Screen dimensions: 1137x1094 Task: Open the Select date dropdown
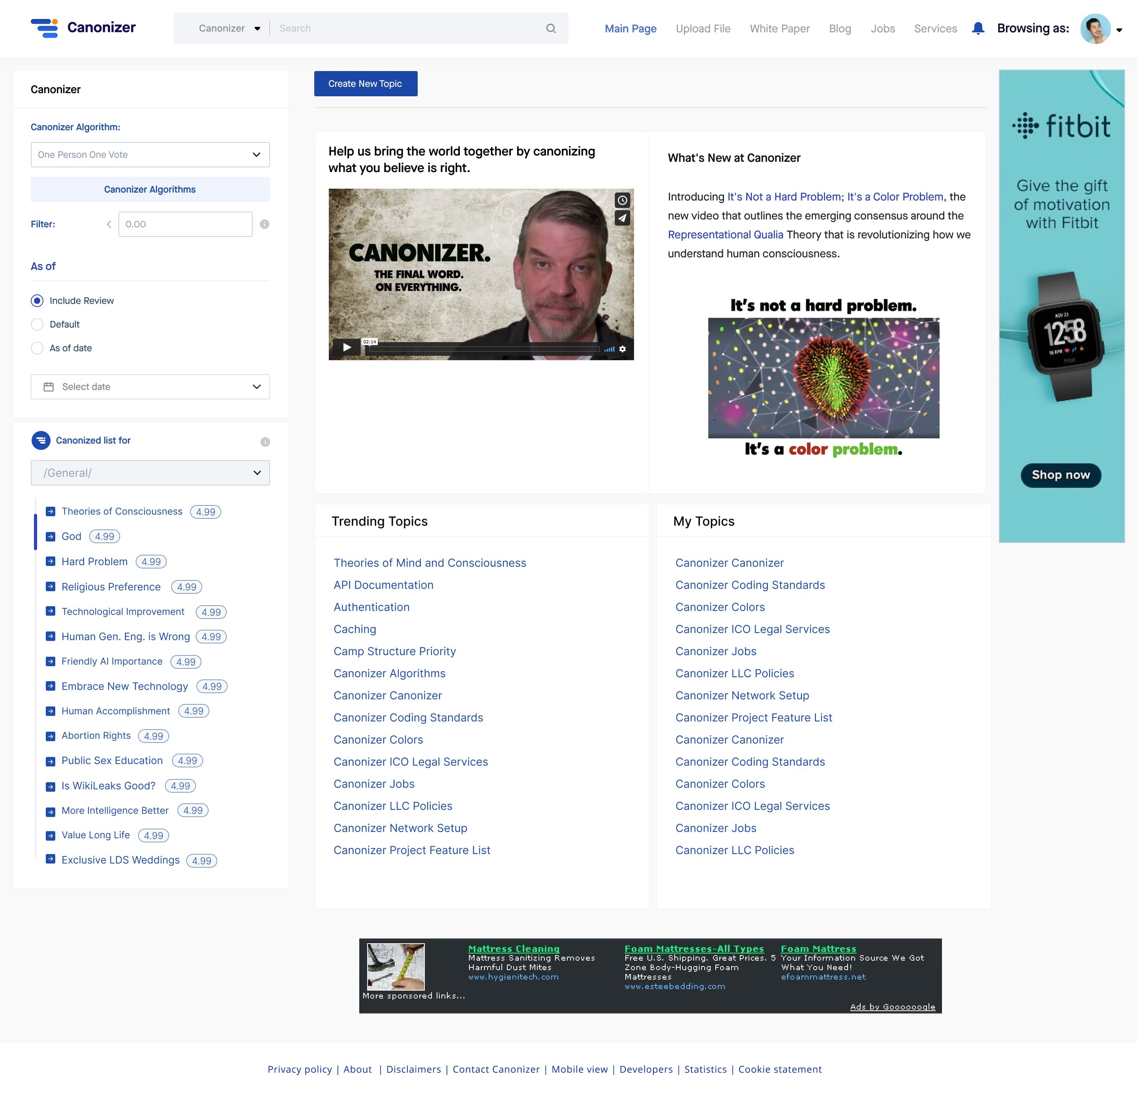click(150, 387)
